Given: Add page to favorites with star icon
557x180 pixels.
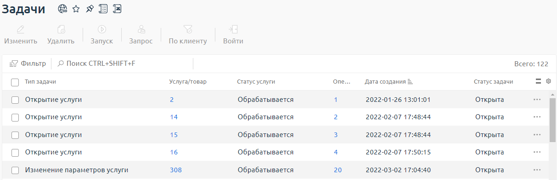Looking at the screenshot, I should coord(76,9).
